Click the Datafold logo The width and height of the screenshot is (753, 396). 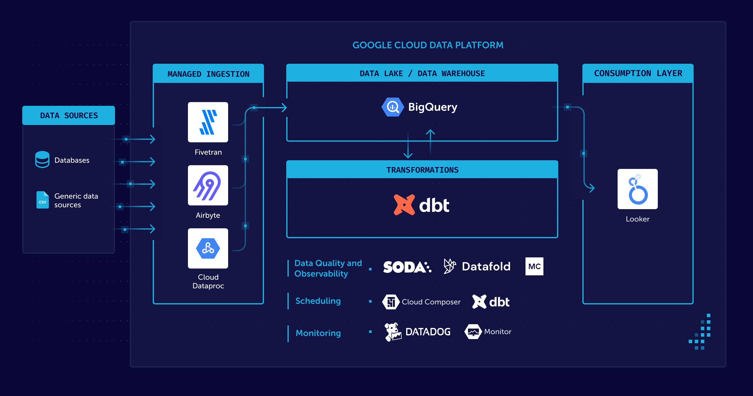(x=477, y=266)
